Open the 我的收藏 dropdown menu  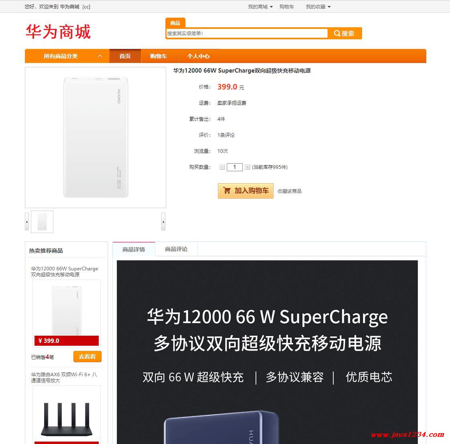(x=318, y=6)
